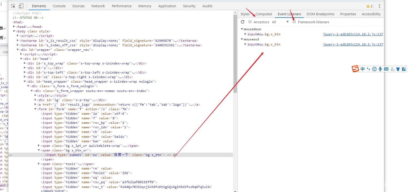Viewport: 414px width, 192px height.
Task: Select the input submit id su line
Action: [x=121, y=155]
